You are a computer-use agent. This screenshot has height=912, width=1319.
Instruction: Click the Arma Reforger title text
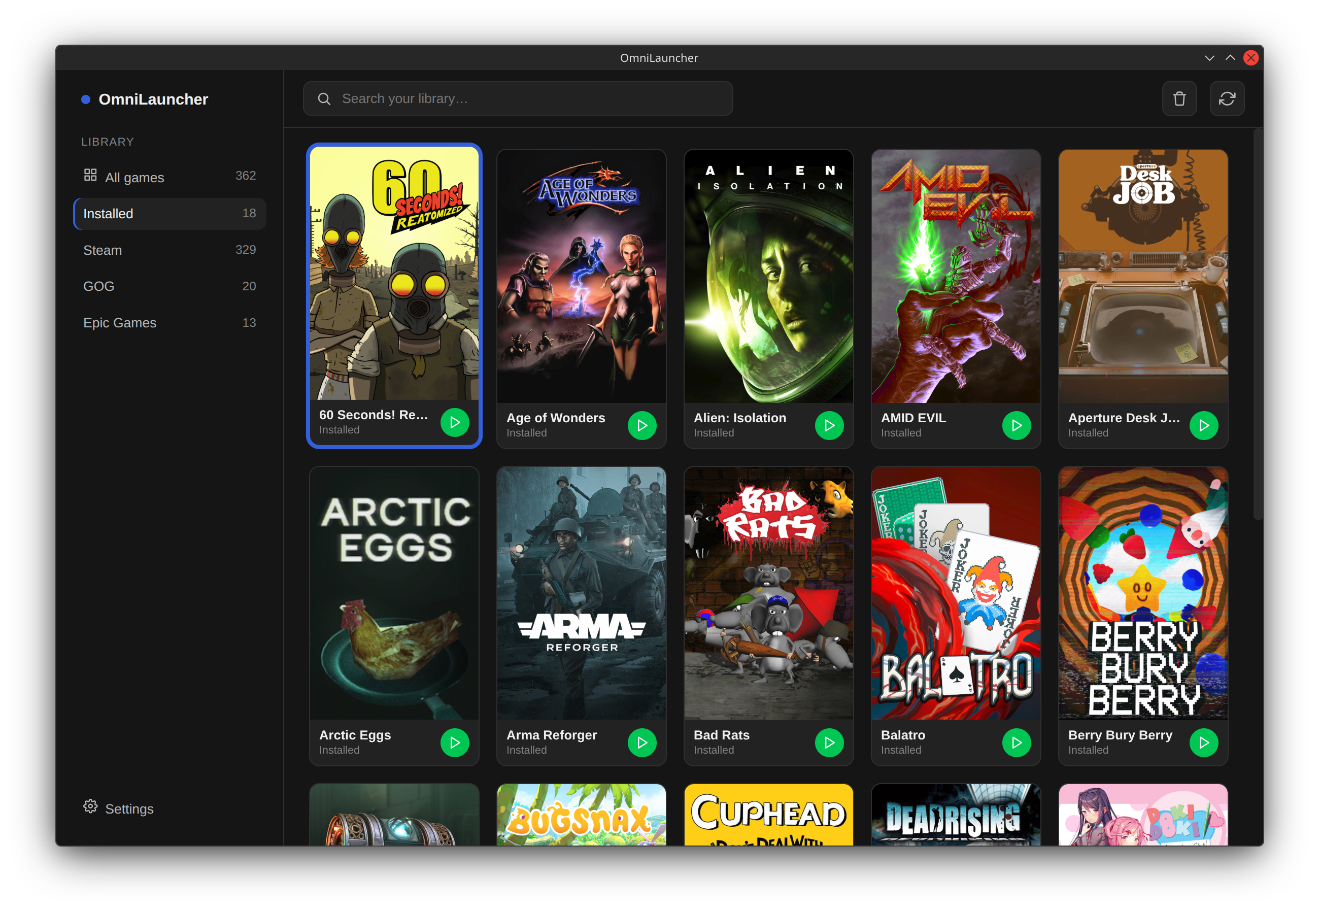point(552,735)
